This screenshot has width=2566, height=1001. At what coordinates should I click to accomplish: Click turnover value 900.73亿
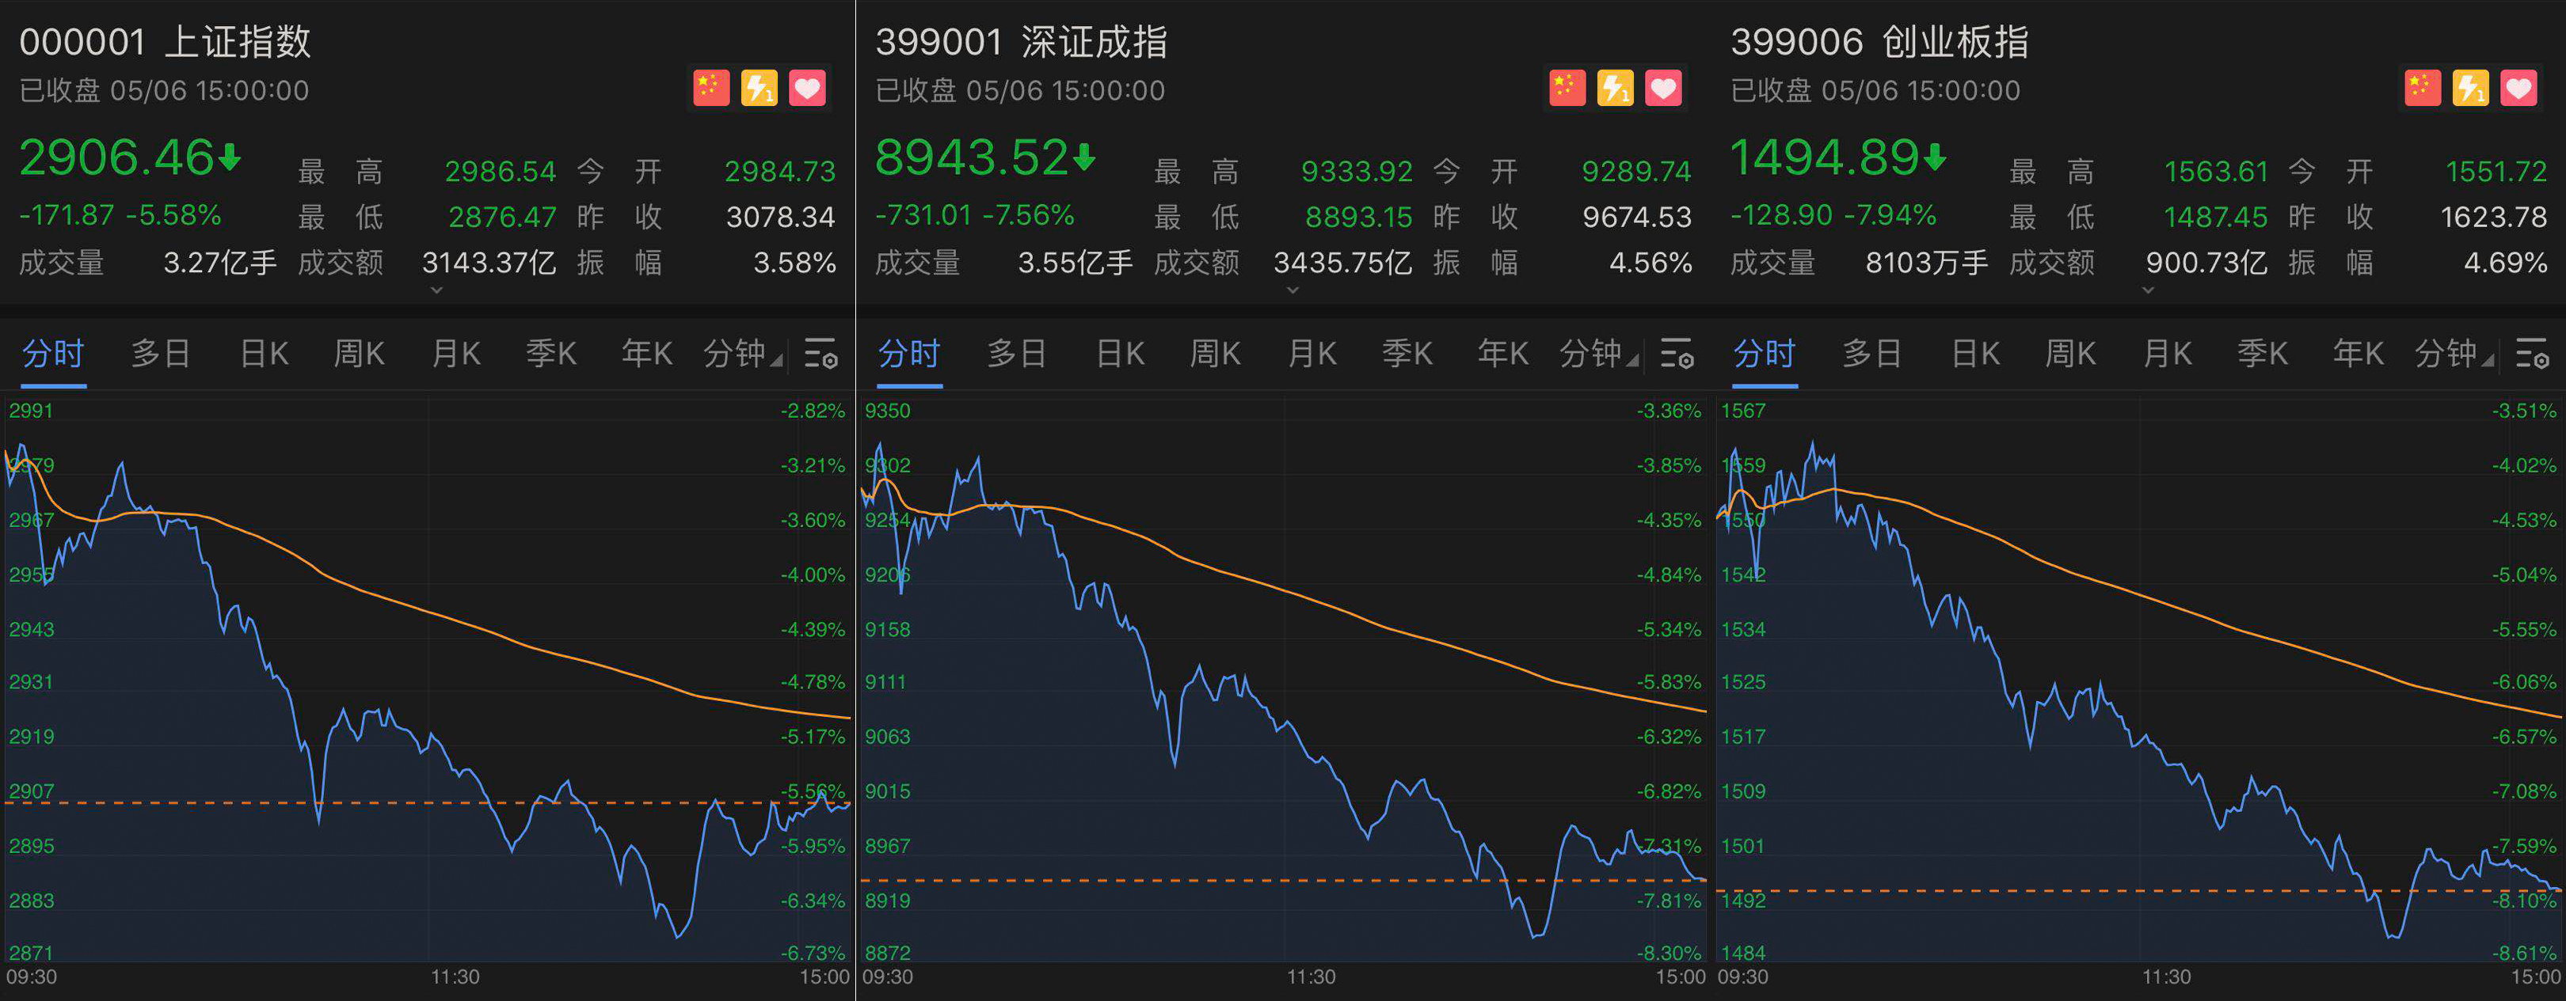tap(2206, 263)
